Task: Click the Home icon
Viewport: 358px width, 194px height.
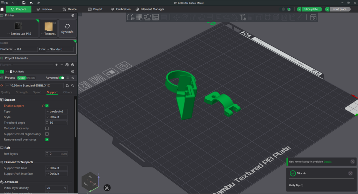Action: point(2,9)
